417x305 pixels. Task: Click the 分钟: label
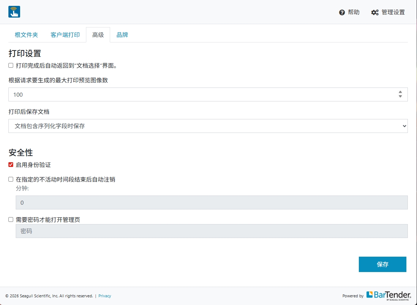(x=22, y=189)
